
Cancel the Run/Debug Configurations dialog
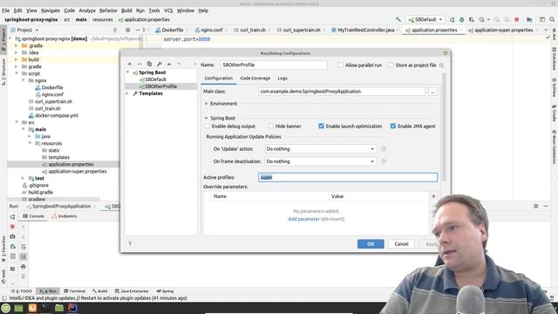tap(401, 244)
